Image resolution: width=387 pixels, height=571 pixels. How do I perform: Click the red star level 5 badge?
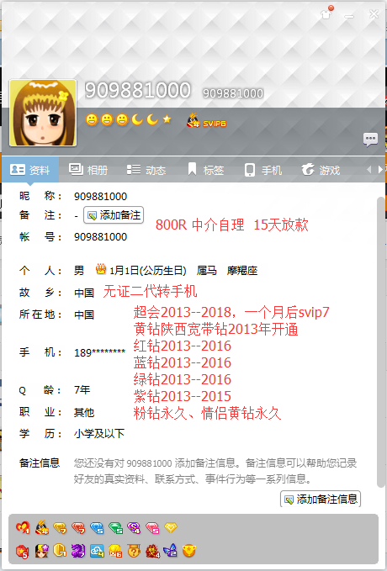coord(22,552)
